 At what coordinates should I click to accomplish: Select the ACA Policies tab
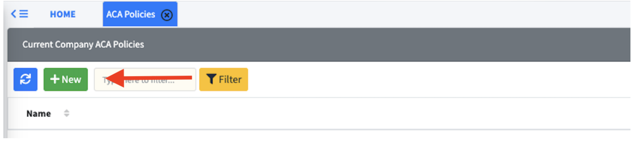tap(140, 14)
